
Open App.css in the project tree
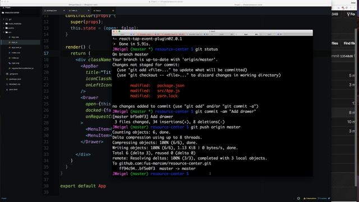[15, 37]
